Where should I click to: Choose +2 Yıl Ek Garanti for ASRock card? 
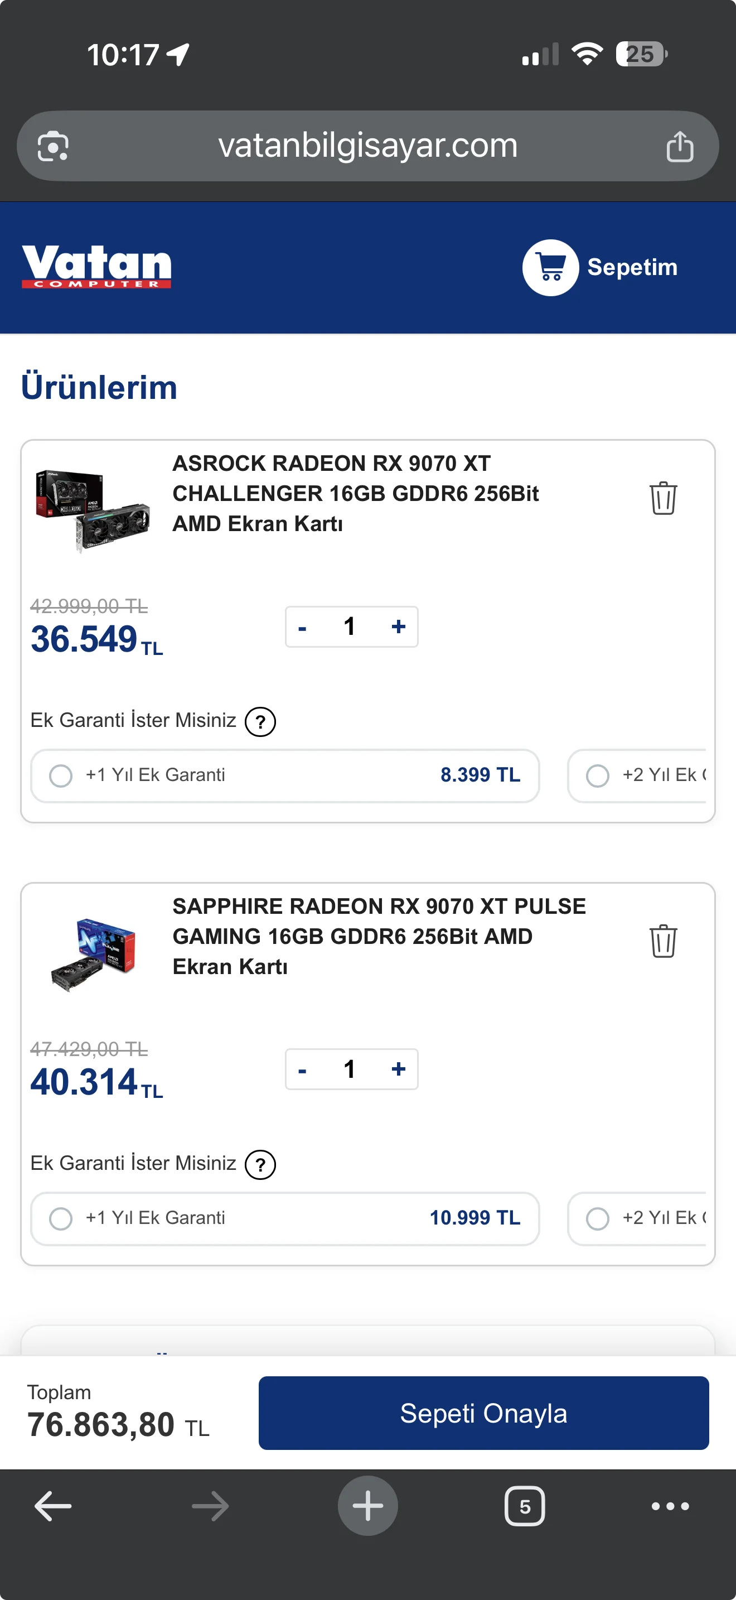[x=637, y=775]
